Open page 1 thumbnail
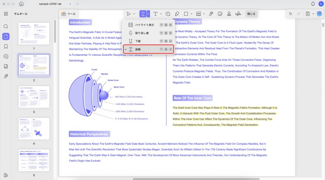 34,34
